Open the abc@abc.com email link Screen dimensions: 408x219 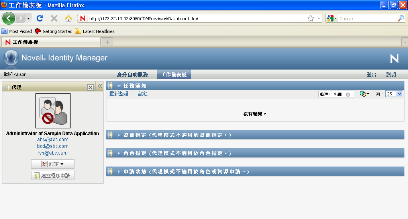[x=53, y=140]
